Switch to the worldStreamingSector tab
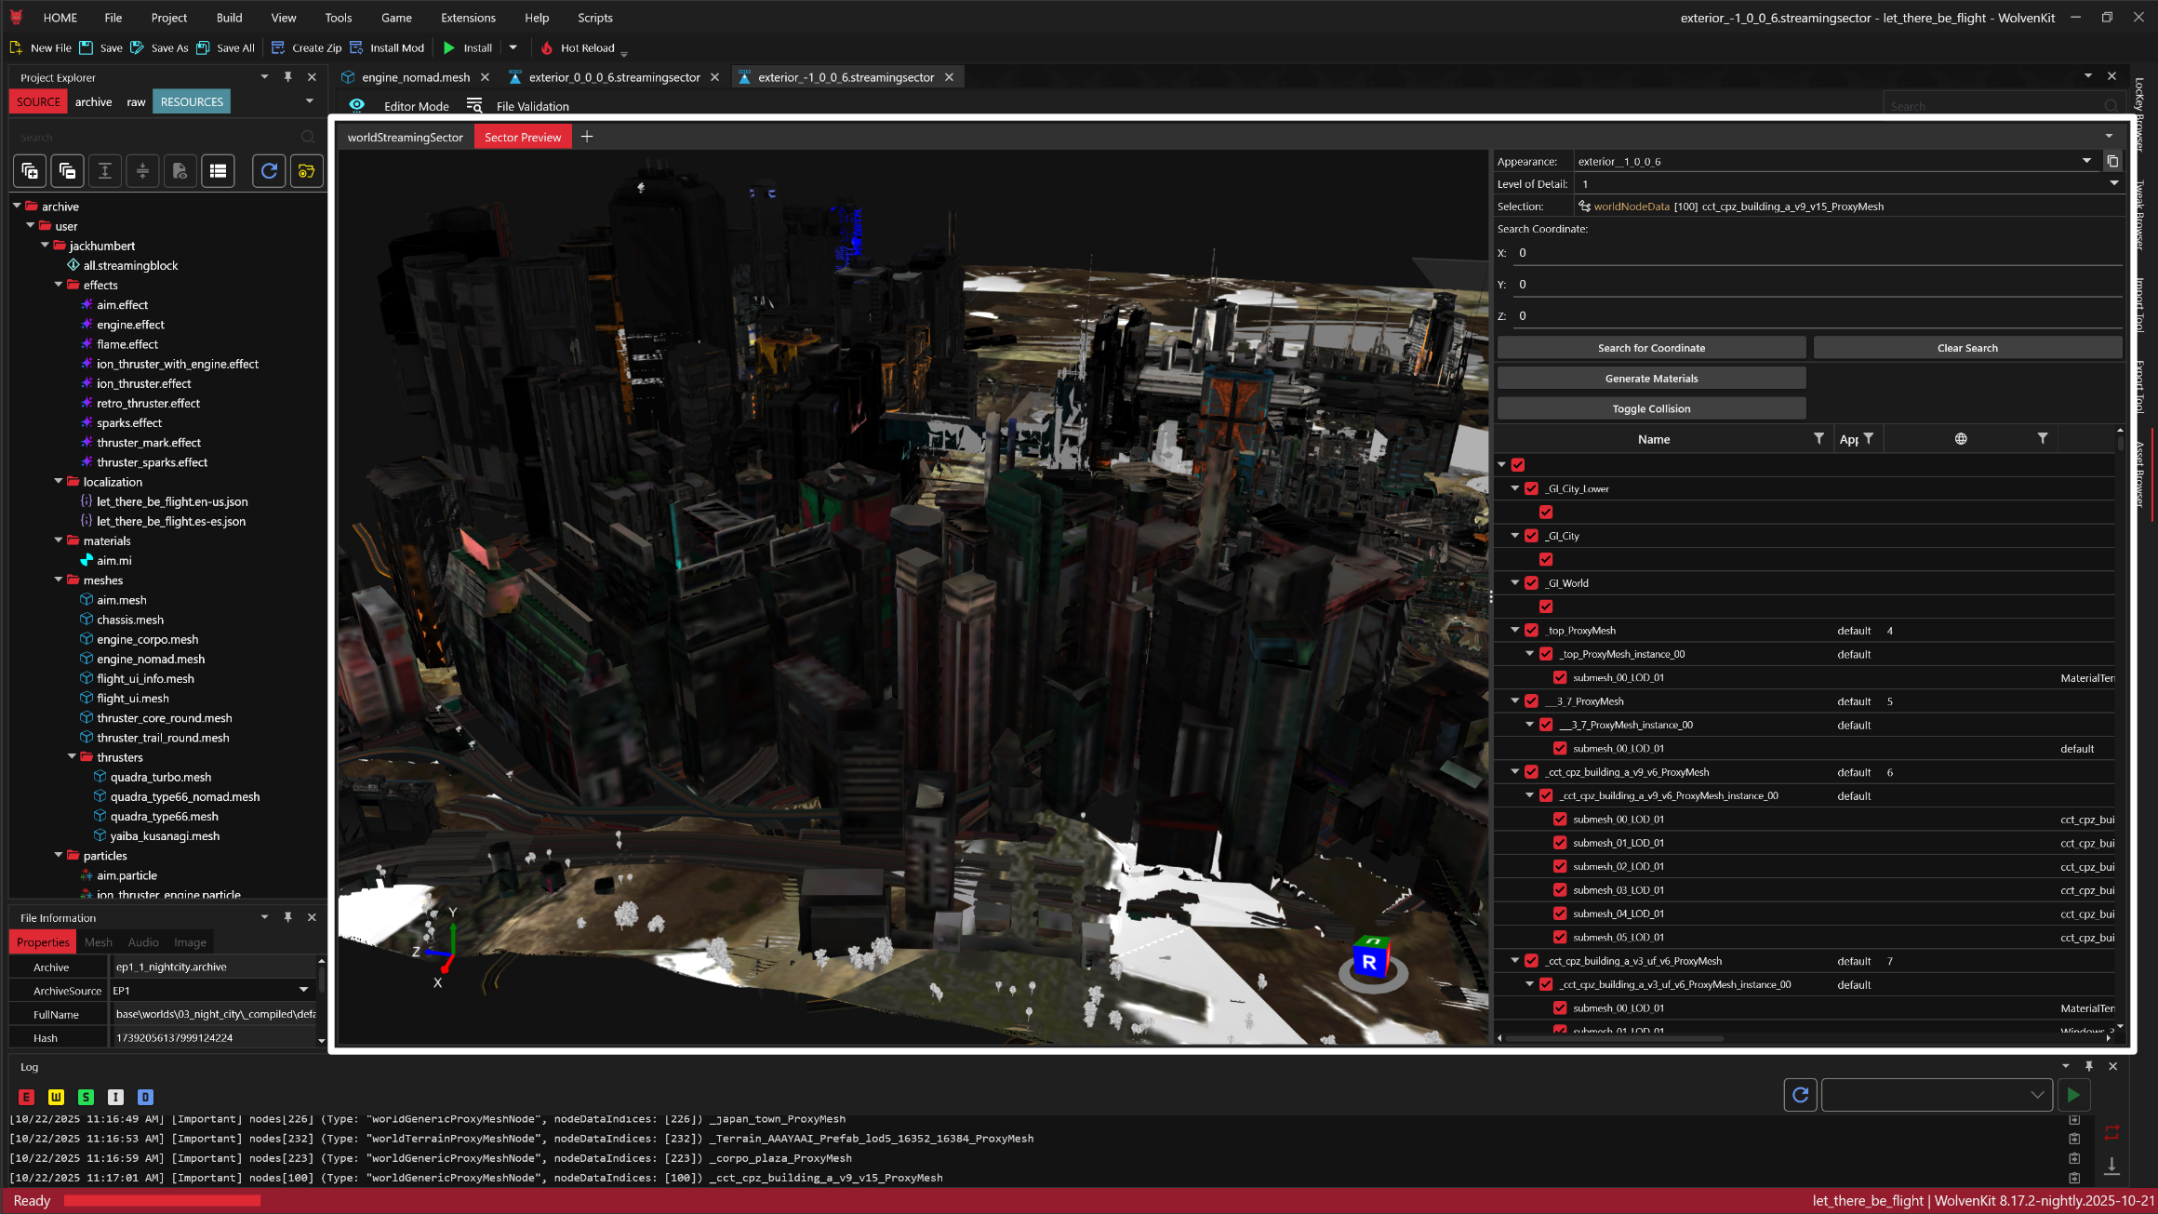This screenshot has height=1214, width=2158. [x=405, y=138]
